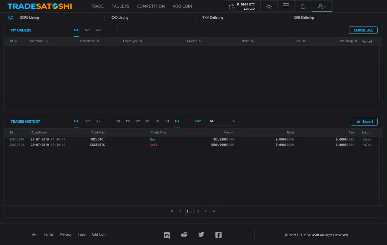Select ALL type tab in Trades History
This screenshot has width=387, height=245.
coord(76,121)
